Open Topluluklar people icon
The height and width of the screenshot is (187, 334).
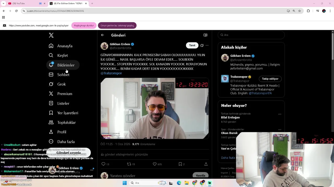pyautogui.click(x=51, y=122)
